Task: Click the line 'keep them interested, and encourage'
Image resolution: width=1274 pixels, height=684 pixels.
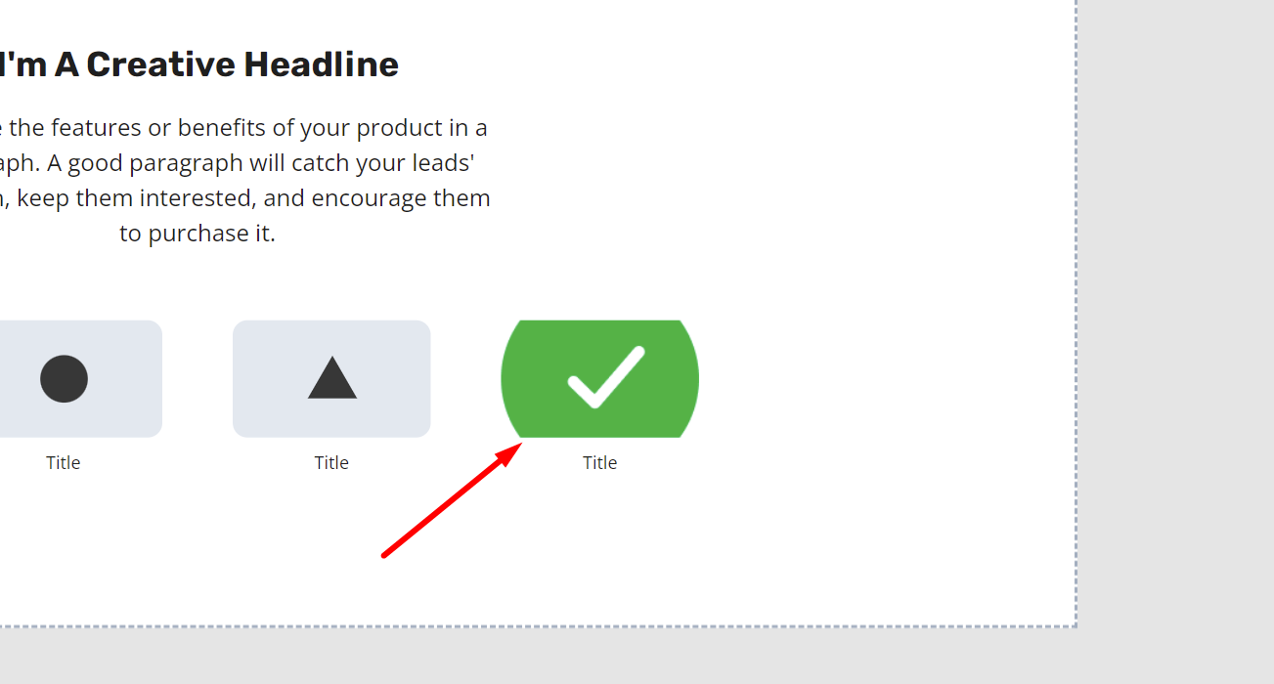Action: pyautogui.click(x=245, y=198)
